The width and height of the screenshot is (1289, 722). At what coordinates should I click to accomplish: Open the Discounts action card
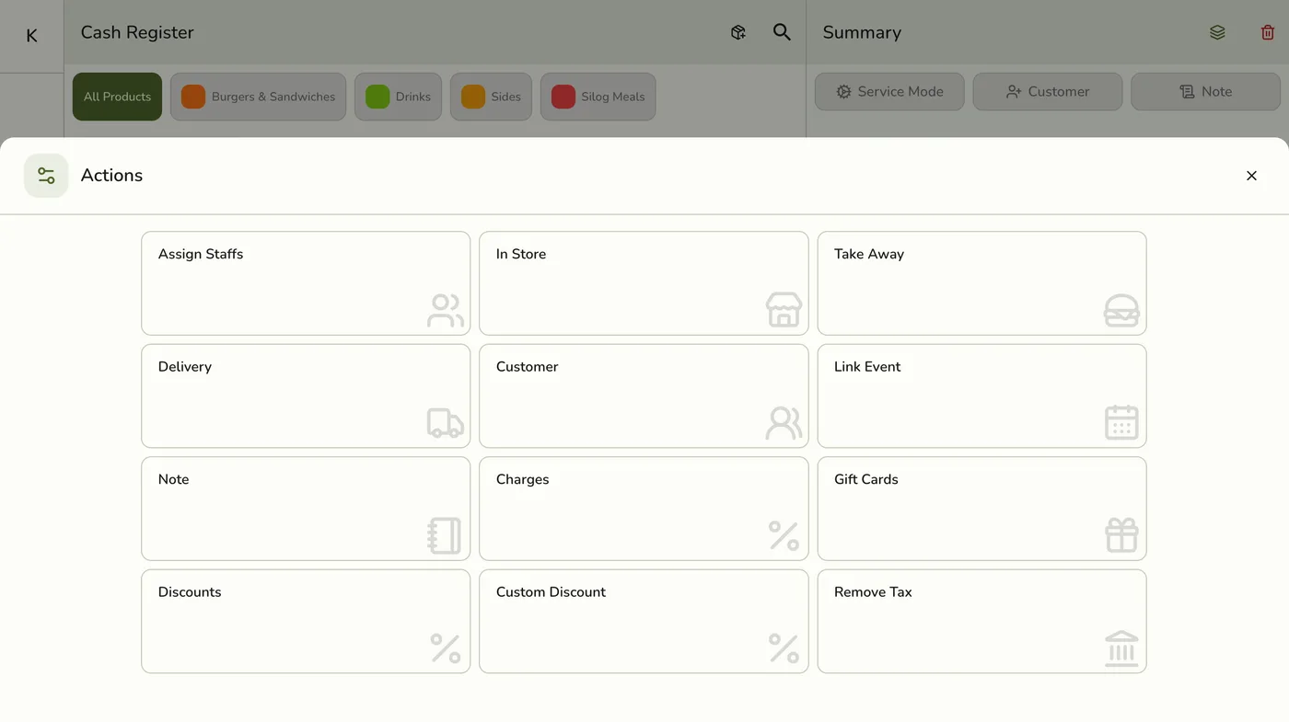click(306, 622)
